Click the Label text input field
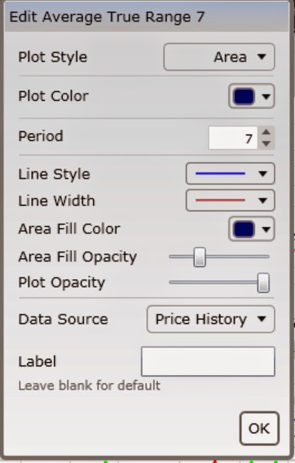 pos(208,361)
